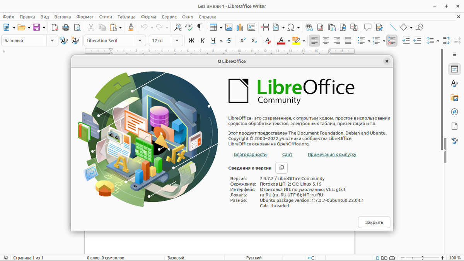The image size is (464, 261).
Task: Toggle bold formatting (Ж)
Action: (x=191, y=40)
